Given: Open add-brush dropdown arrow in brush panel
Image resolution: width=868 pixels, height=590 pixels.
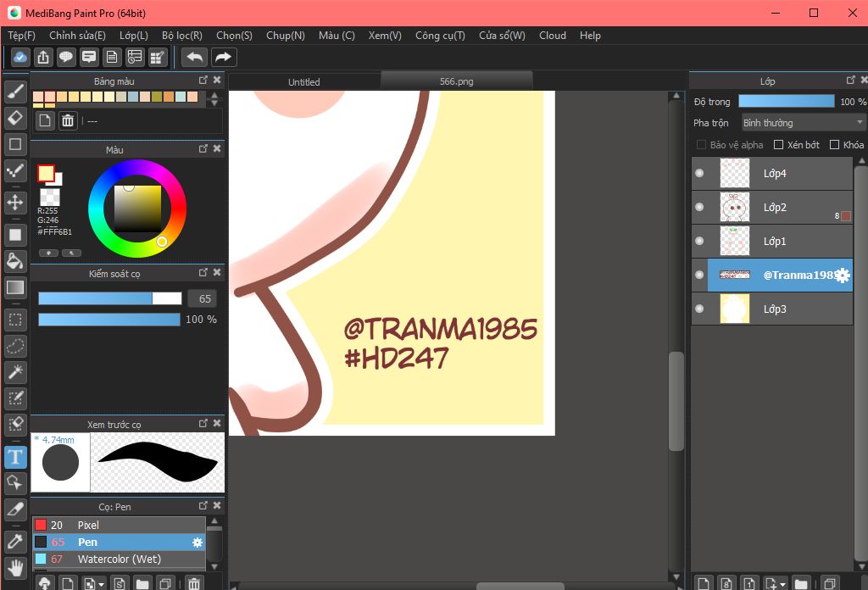Looking at the screenshot, I should pyautogui.click(x=102, y=584).
